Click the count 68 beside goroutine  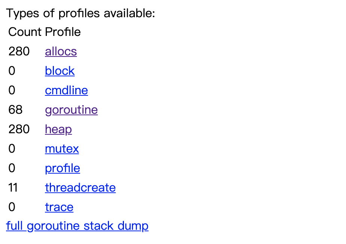coord(15,110)
